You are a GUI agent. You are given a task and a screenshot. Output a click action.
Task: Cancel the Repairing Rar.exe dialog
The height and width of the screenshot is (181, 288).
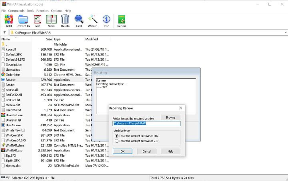coord(146,151)
